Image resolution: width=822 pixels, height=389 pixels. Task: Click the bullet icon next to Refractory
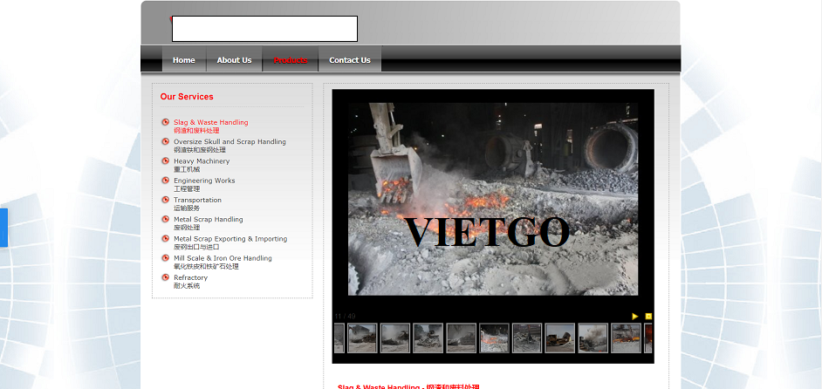(x=165, y=277)
